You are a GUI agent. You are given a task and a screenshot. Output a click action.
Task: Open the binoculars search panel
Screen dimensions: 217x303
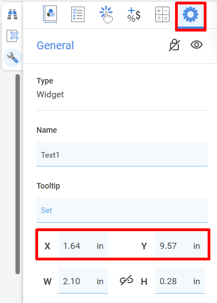[x=13, y=14]
